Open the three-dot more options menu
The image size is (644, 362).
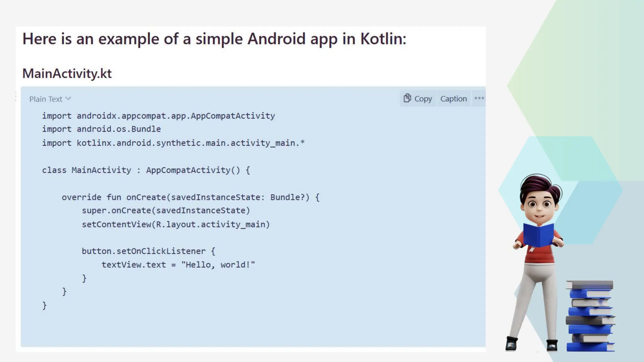click(479, 98)
